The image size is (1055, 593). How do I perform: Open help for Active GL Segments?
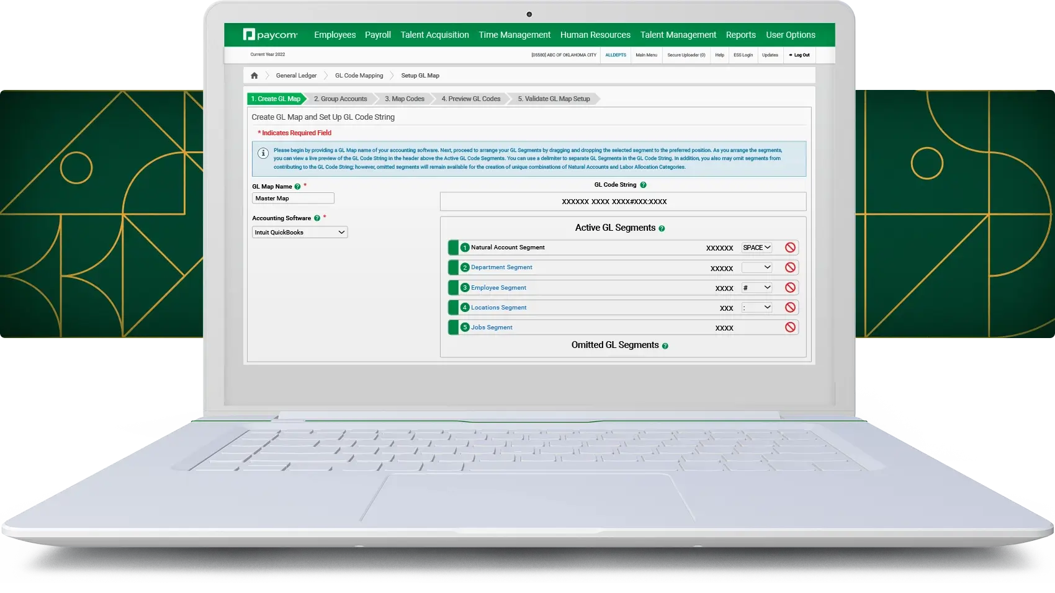(662, 229)
